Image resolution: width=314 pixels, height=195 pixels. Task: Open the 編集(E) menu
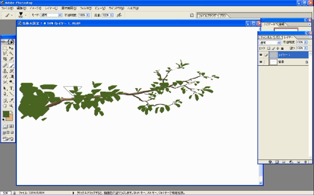click(21, 8)
